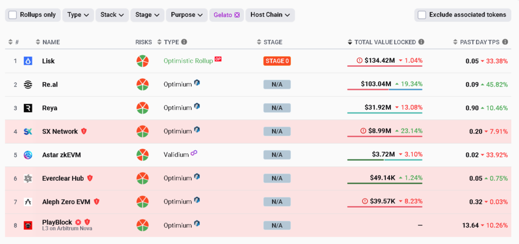The width and height of the screenshot is (519, 244).
Task: Open the Type filter dropdown
Action: pos(79,15)
